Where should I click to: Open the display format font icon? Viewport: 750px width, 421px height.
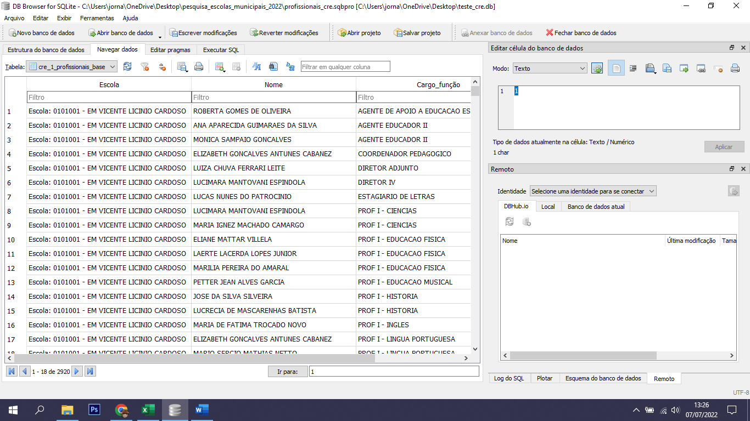pyautogui.click(x=256, y=66)
